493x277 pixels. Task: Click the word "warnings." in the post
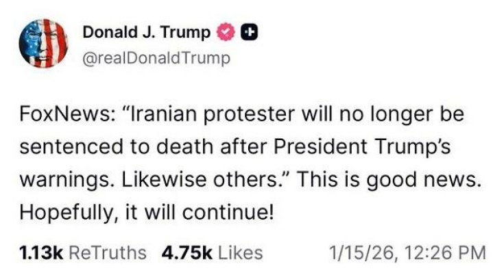tap(63, 179)
